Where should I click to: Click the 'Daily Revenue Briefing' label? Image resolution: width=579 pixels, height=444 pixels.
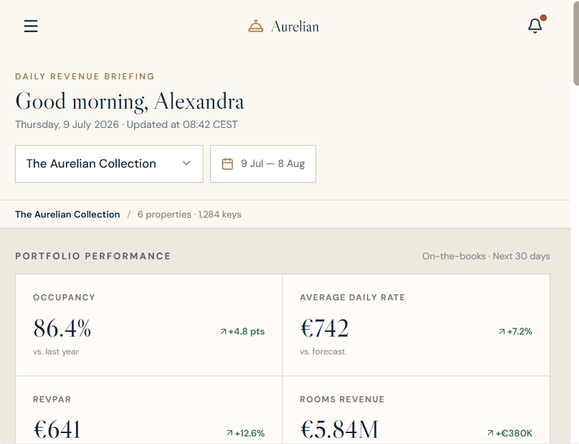point(85,77)
